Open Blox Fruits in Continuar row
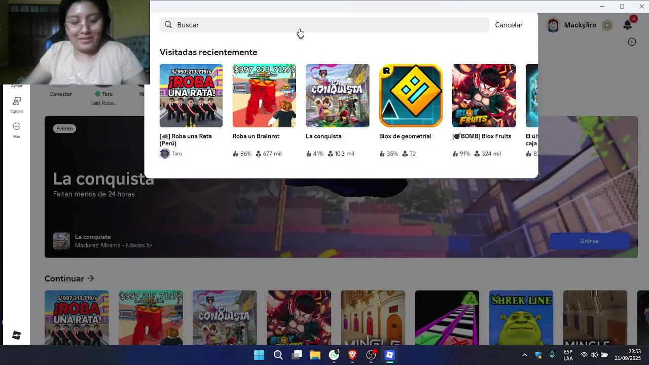The width and height of the screenshot is (649, 365). (x=299, y=317)
